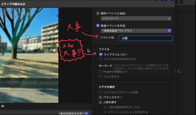196x115 pixels.
Task: Open the すべてのクリップ popup menu
Action: (x=74, y=113)
